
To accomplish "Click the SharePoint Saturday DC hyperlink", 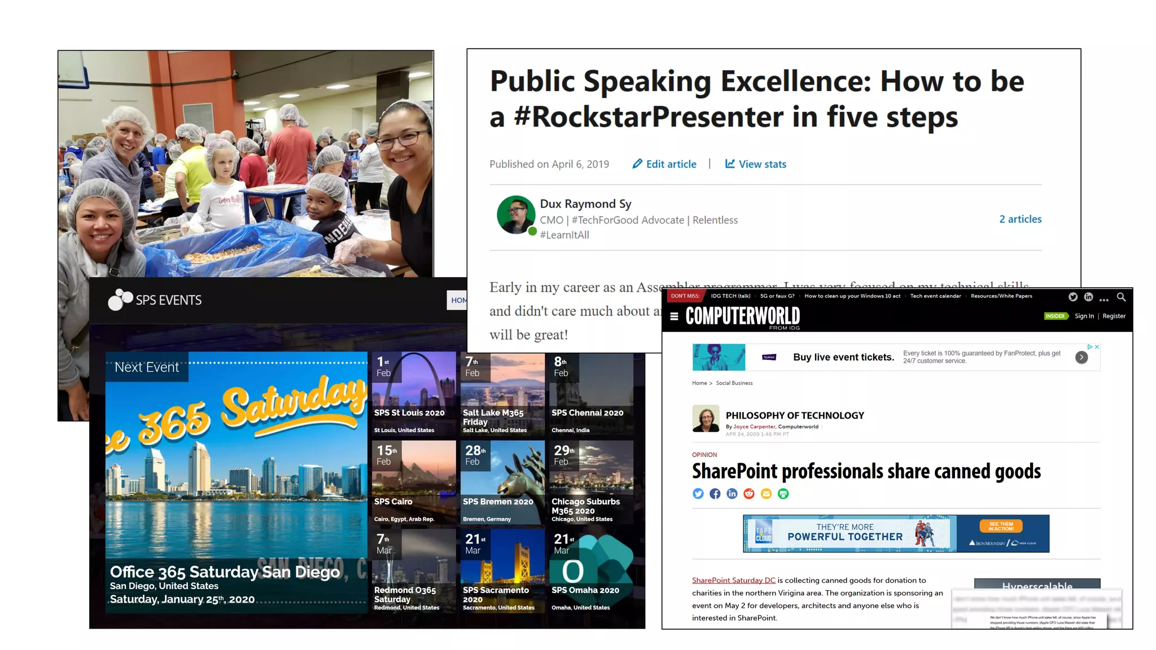I will [733, 580].
